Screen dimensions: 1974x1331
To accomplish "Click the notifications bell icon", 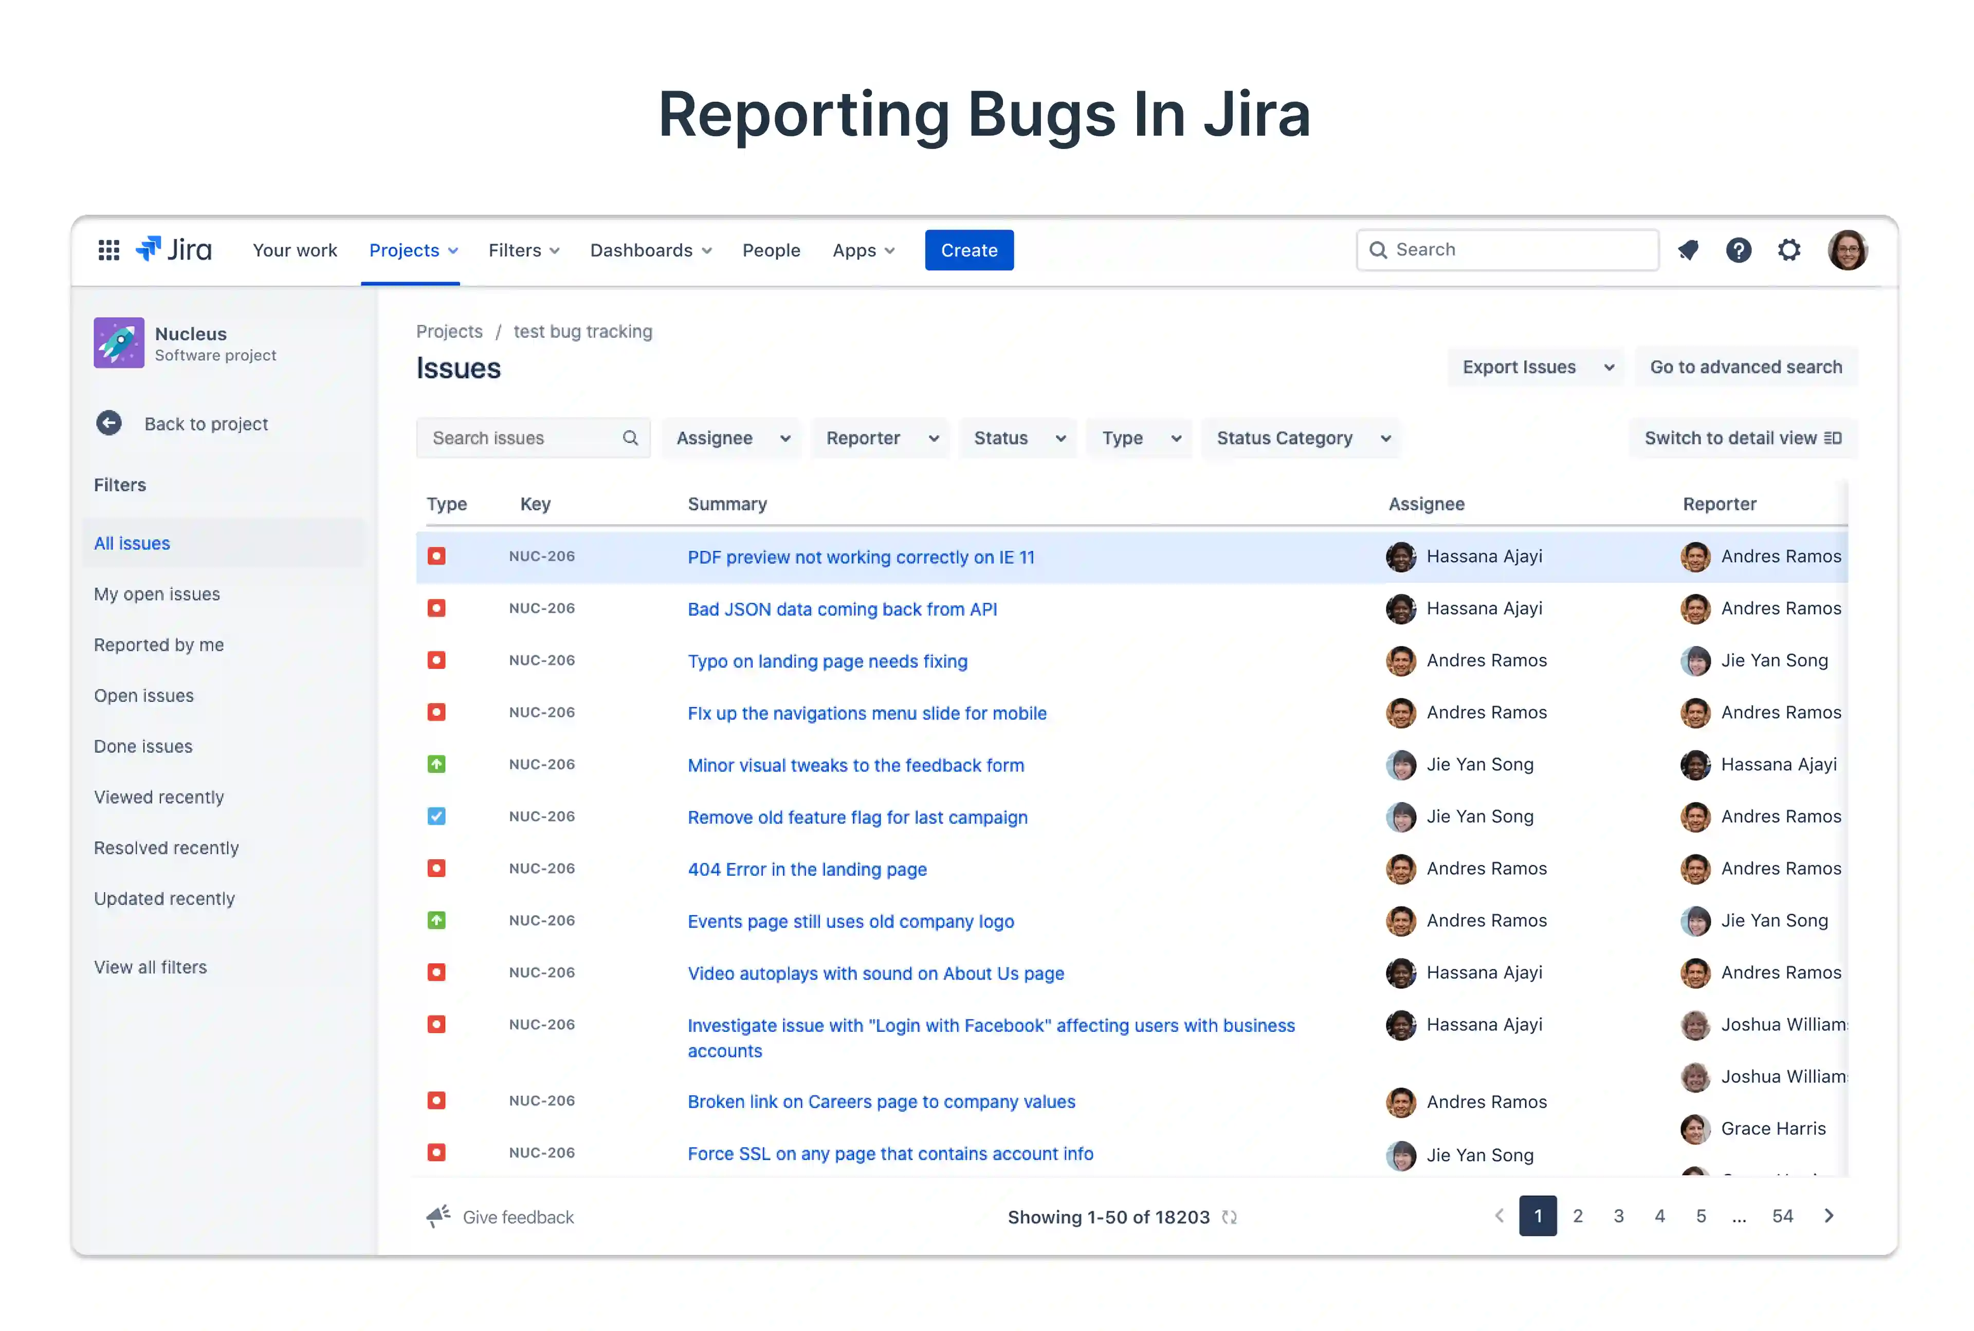I will pyautogui.click(x=1687, y=250).
